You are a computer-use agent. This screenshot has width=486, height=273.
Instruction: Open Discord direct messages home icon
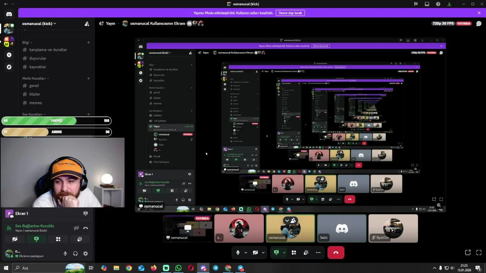coord(9,14)
